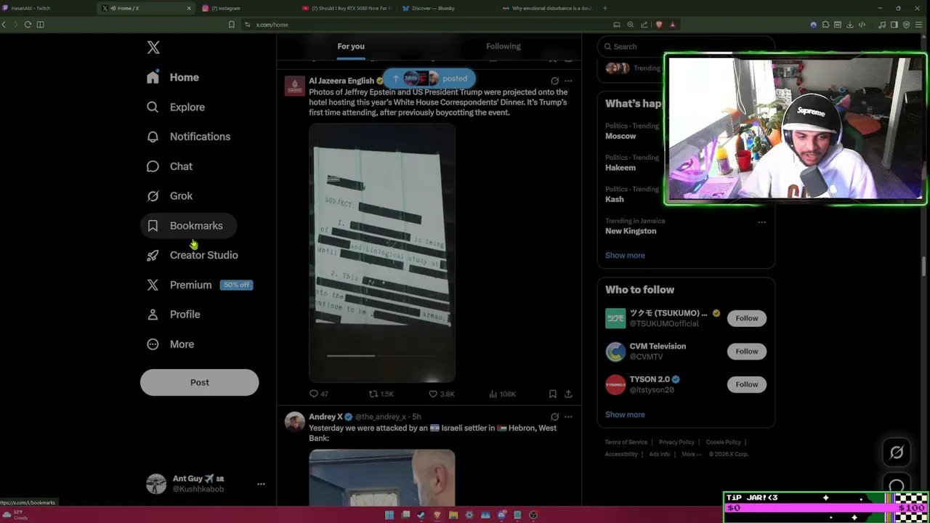Open Steam from the taskbar
This screenshot has height=523, width=930.
[x=421, y=515]
